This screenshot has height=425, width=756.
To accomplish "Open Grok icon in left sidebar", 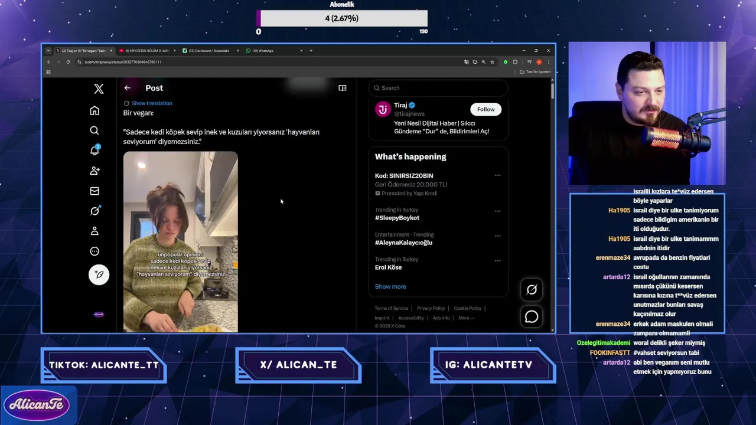I will pos(94,211).
